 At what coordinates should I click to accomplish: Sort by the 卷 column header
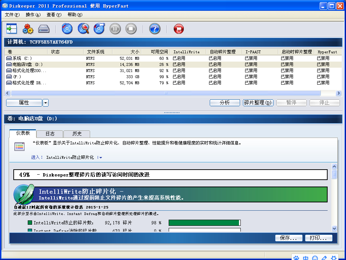tap(26, 52)
